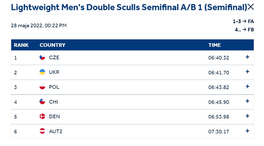The image size is (264, 146).
Task: Expand the CHI crew details
Action: (247, 101)
